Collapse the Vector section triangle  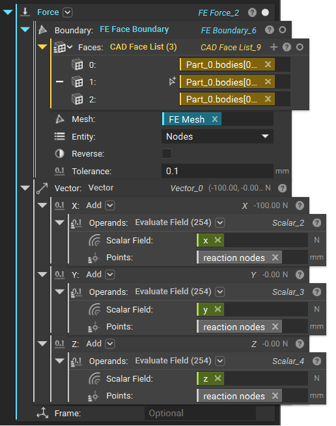(25, 188)
